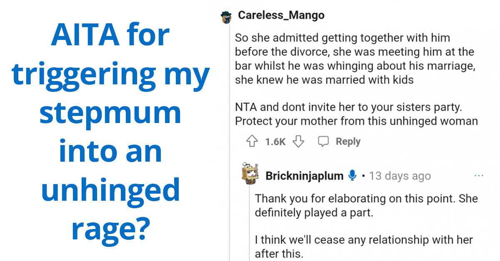Open the three-dot overflow menu on Brickninjaplum's comment
The image size is (500, 261).
click(x=479, y=175)
